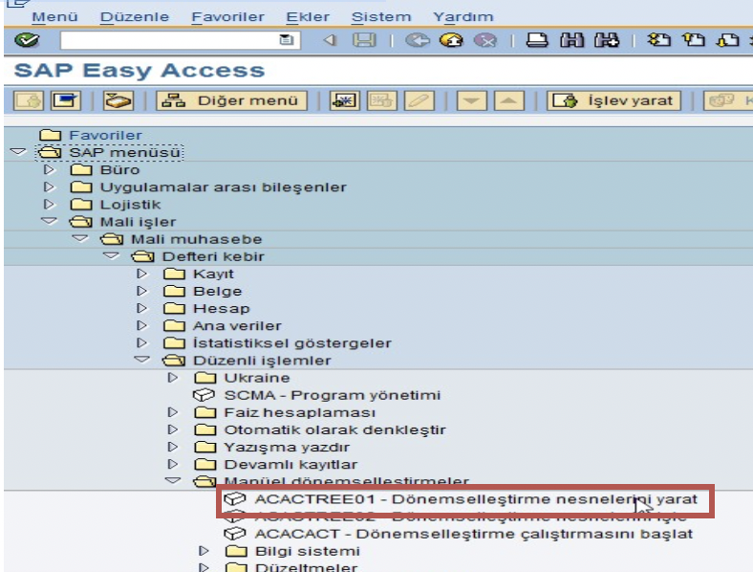Open the Favoriler menu

tap(227, 17)
